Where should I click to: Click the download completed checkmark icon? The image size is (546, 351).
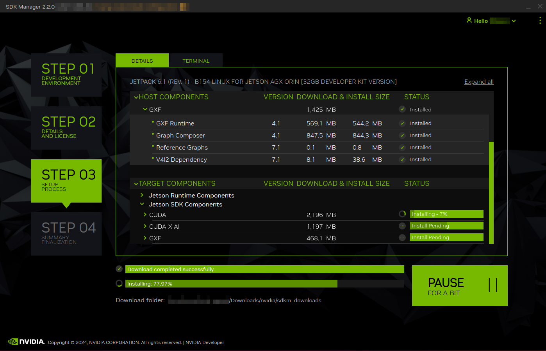[119, 269]
